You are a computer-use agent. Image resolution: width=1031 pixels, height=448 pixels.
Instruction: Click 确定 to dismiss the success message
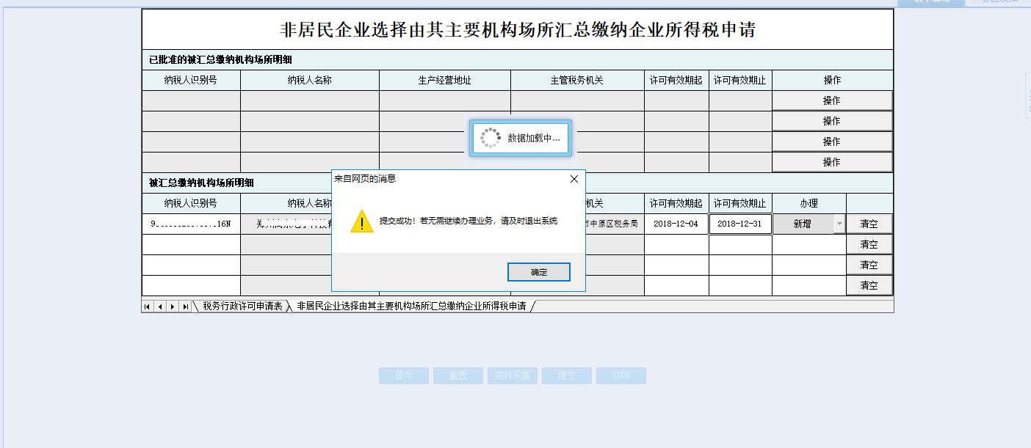[x=539, y=271]
